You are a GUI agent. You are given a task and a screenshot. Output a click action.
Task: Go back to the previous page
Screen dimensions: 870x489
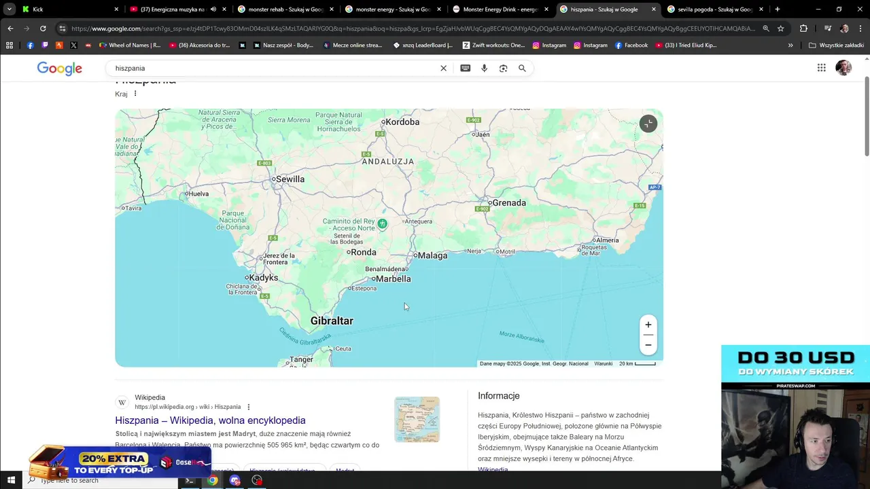(10, 29)
